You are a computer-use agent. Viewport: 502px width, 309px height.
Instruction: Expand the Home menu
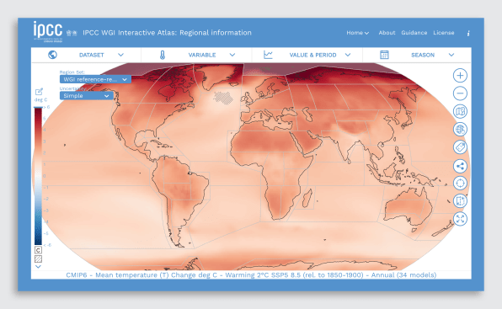358,33
